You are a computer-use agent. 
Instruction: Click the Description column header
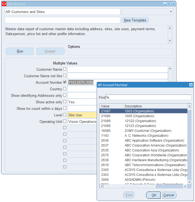[155, 106]
